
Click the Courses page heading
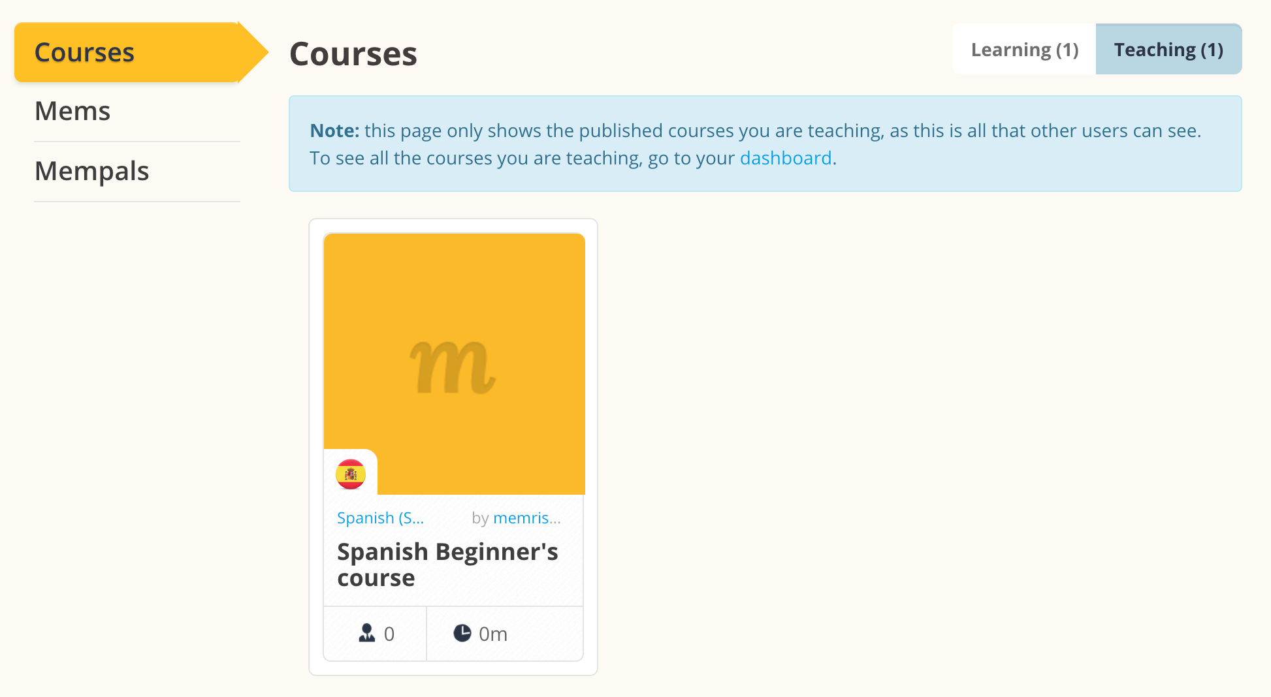(x=353, y=54)
